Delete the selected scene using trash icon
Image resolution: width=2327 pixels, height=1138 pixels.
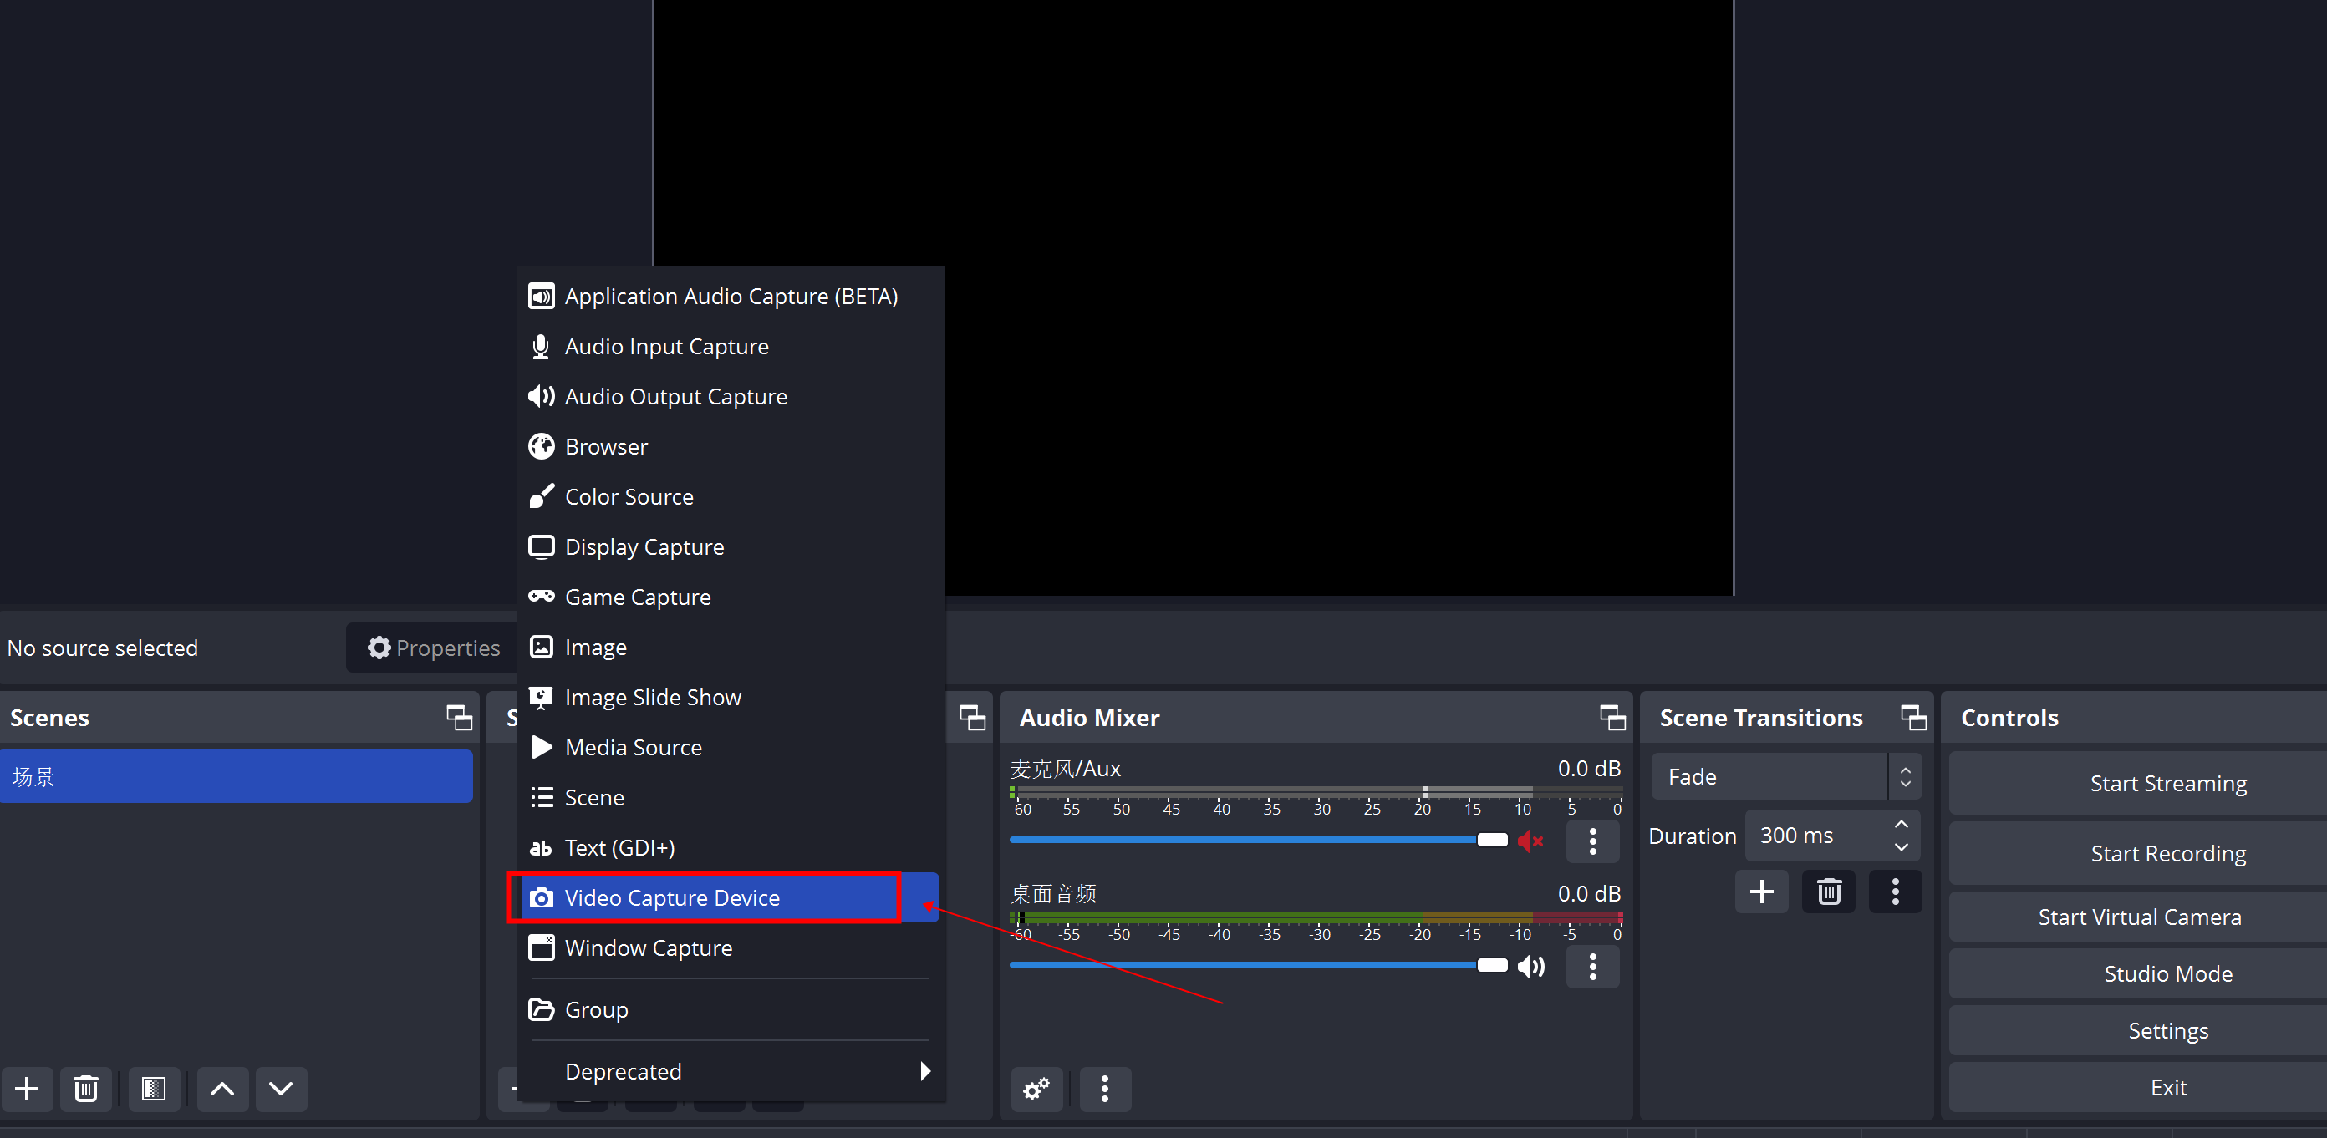(86, 1089)
